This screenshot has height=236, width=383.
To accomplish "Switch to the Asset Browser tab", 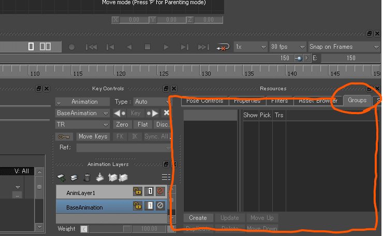I will pos(318,101).
